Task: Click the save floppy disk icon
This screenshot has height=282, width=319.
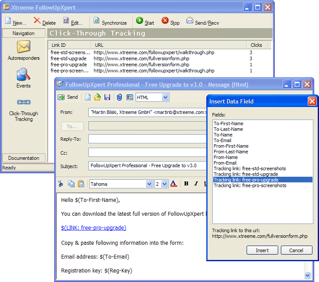Action: pos(107,97)
